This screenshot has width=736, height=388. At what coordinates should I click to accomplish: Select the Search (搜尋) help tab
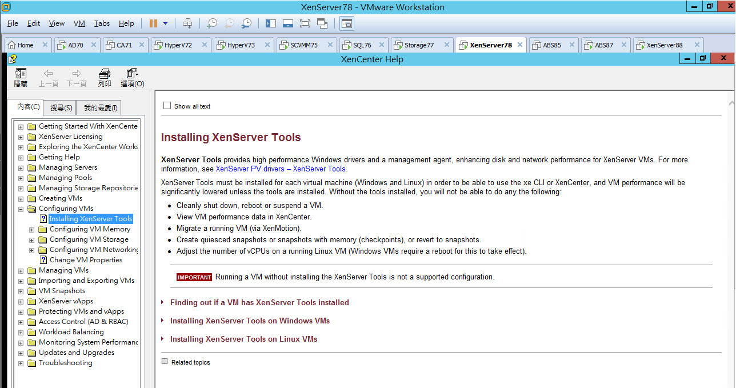[61, 108]
